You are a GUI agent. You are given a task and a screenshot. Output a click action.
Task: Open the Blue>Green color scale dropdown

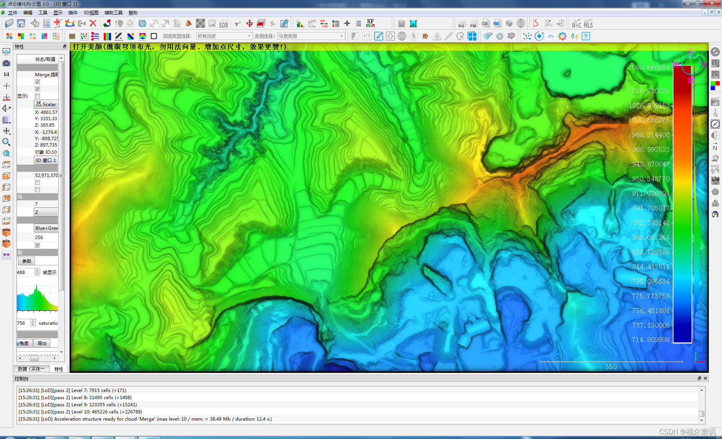click(x=46, y=228)
